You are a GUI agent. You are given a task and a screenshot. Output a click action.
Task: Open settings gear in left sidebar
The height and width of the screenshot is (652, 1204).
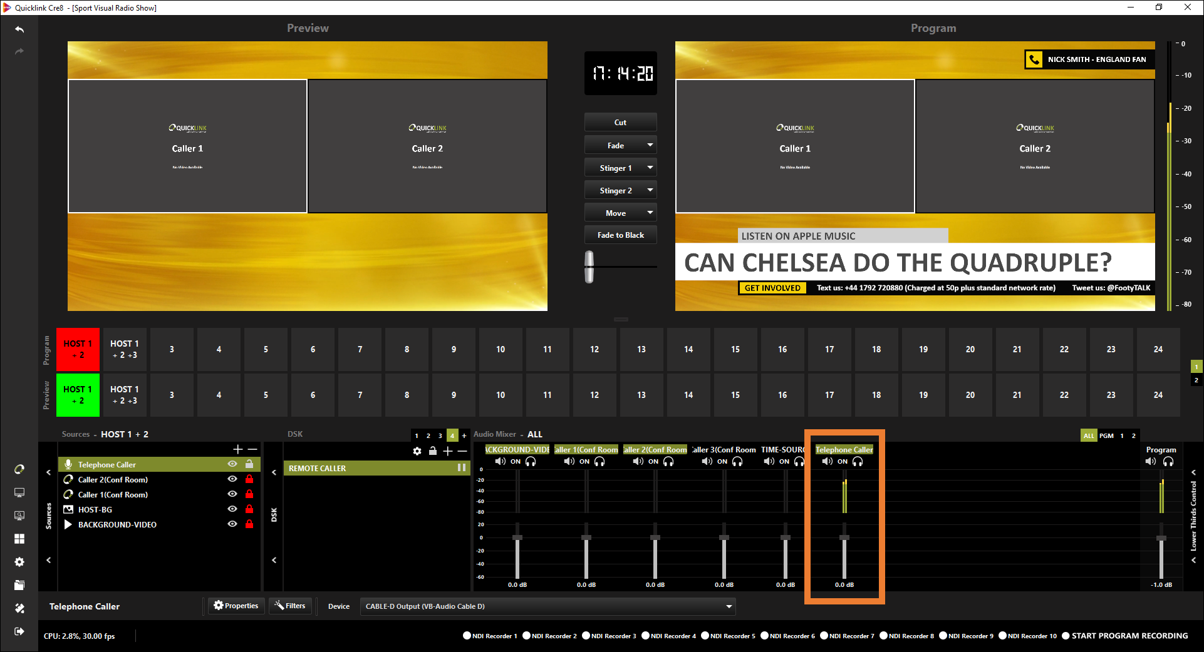(19, 562)
